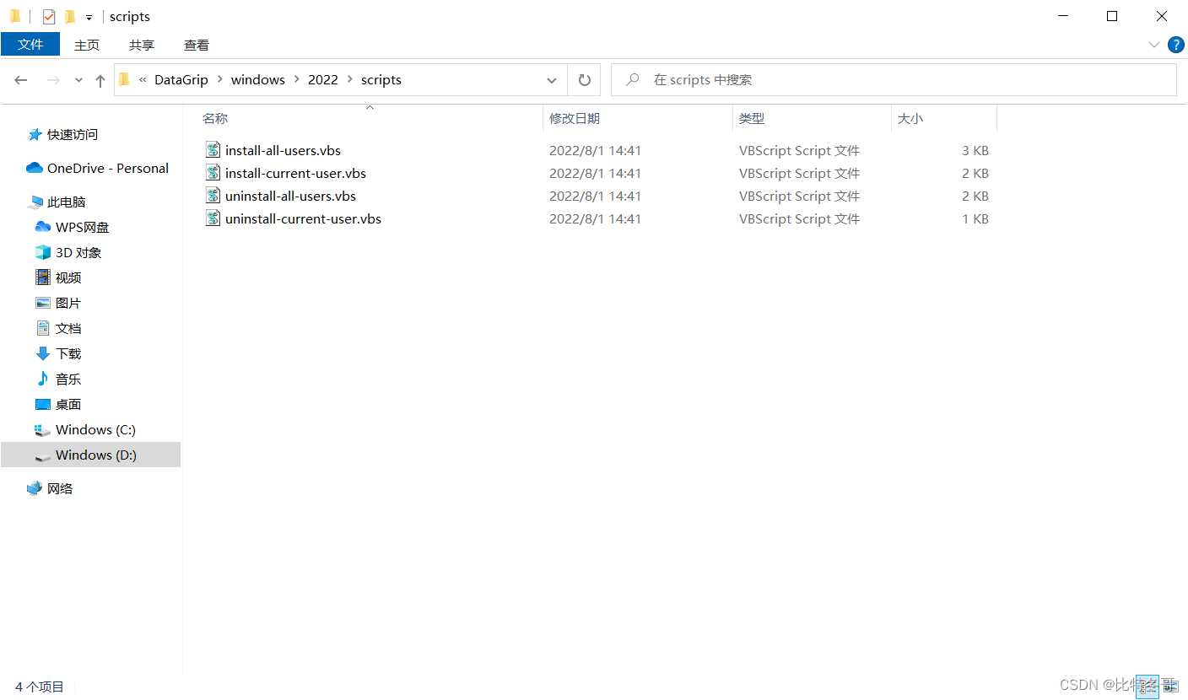Open the 共享 ribbon tab
The height and width of the screenshot is (700, 1188).
(142, 46)
